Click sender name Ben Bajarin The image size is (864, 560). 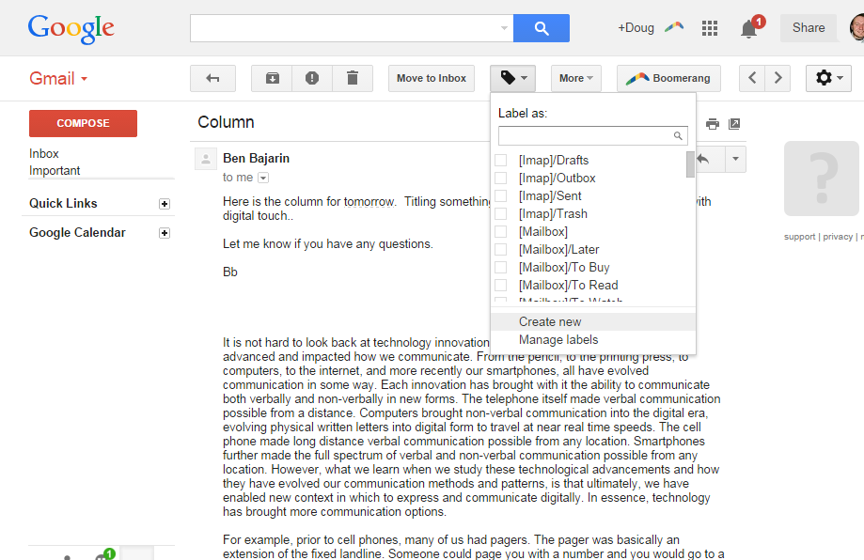coord(256,159)
